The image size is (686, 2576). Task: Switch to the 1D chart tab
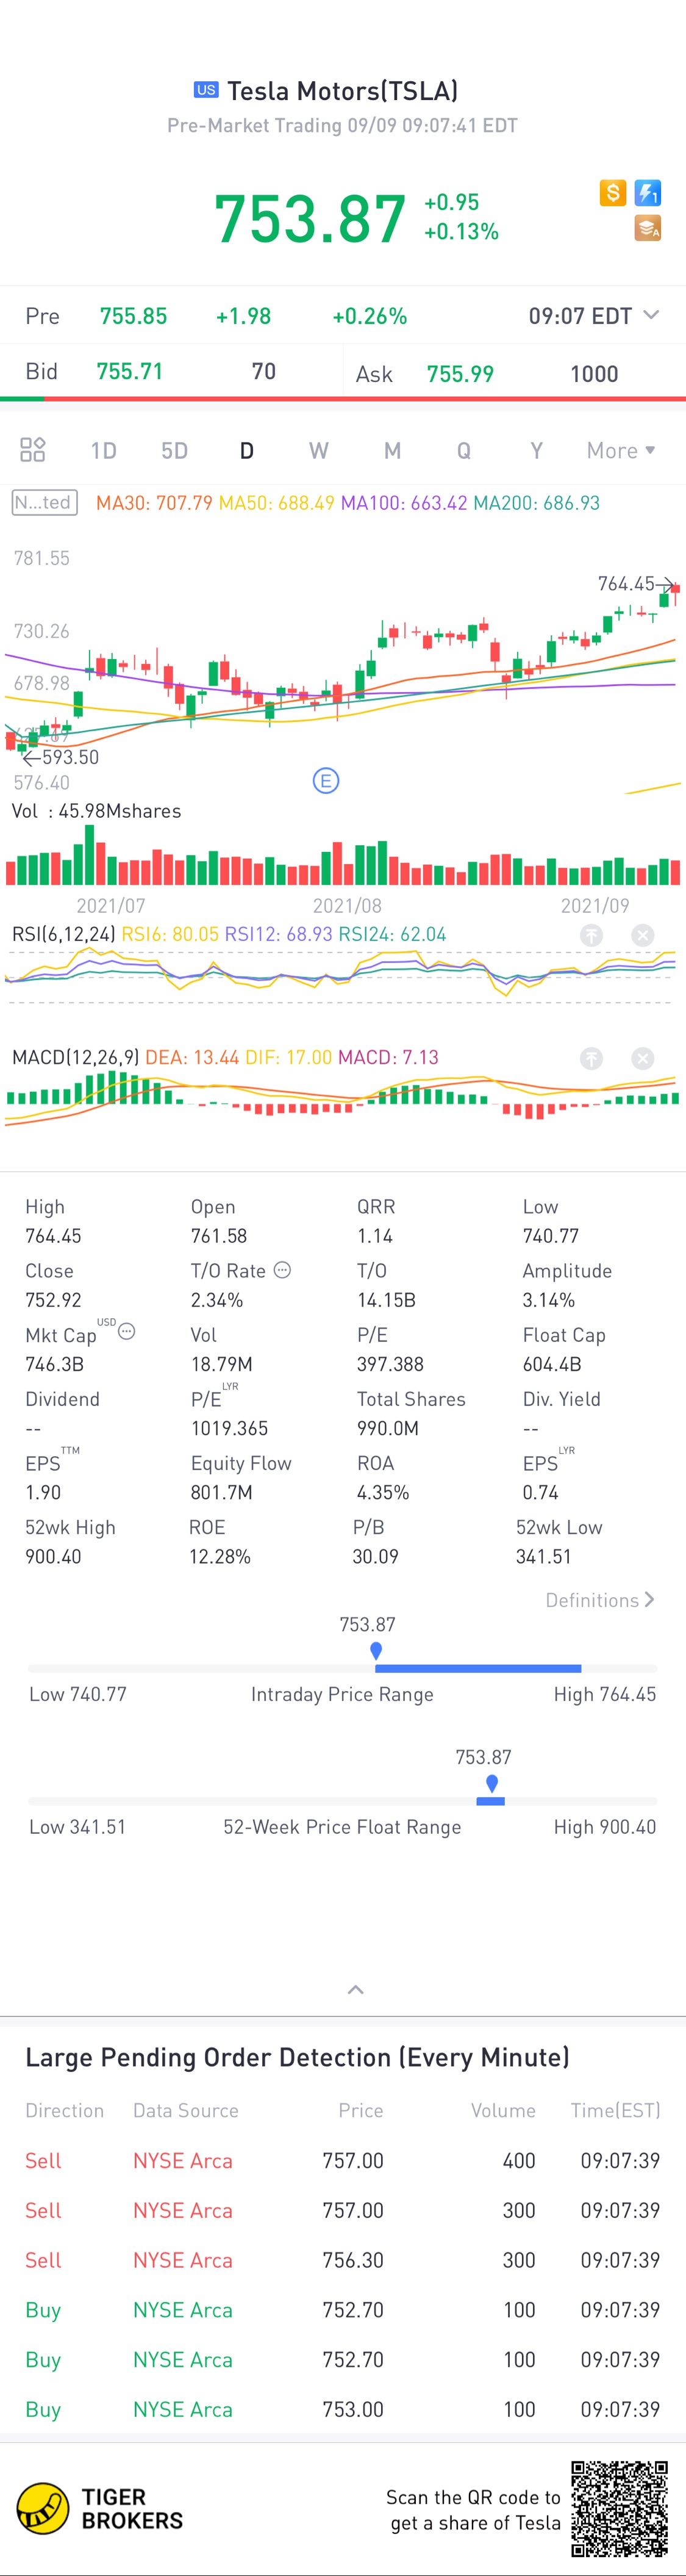(x=104, y=450)
